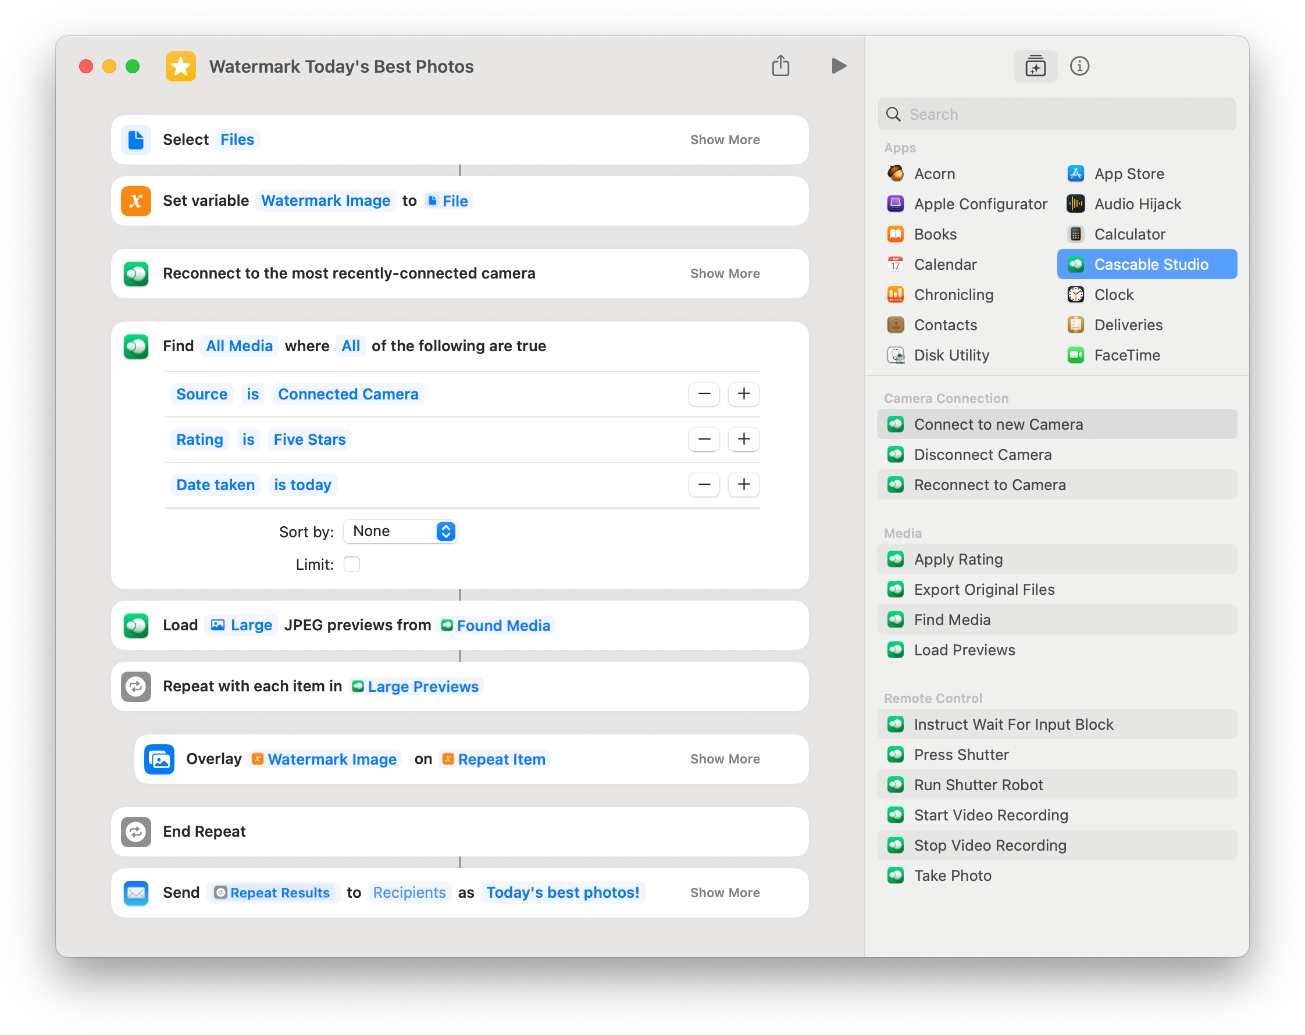Click the Overlay image action icon
This screenshot has height=1035, width=1305.
pos(159,759)
